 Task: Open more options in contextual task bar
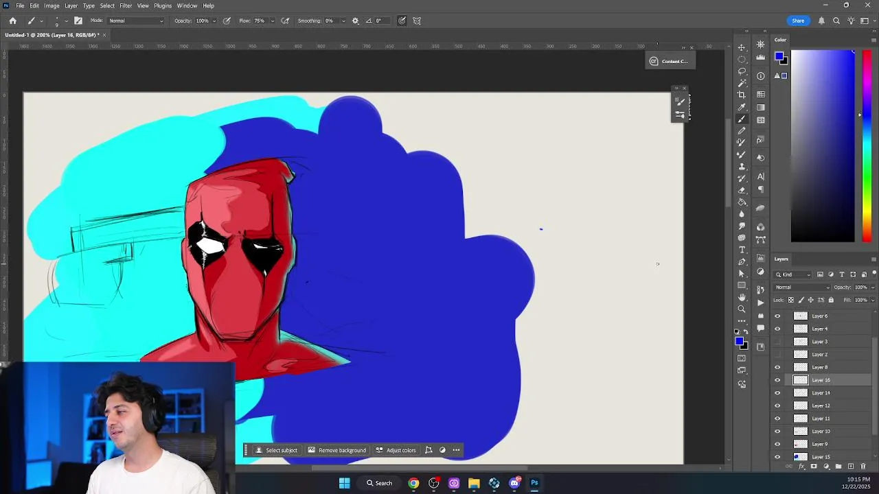coord(456,450)
